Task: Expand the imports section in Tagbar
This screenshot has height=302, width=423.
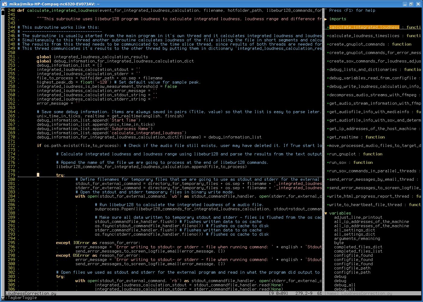Action: [326, 19]
